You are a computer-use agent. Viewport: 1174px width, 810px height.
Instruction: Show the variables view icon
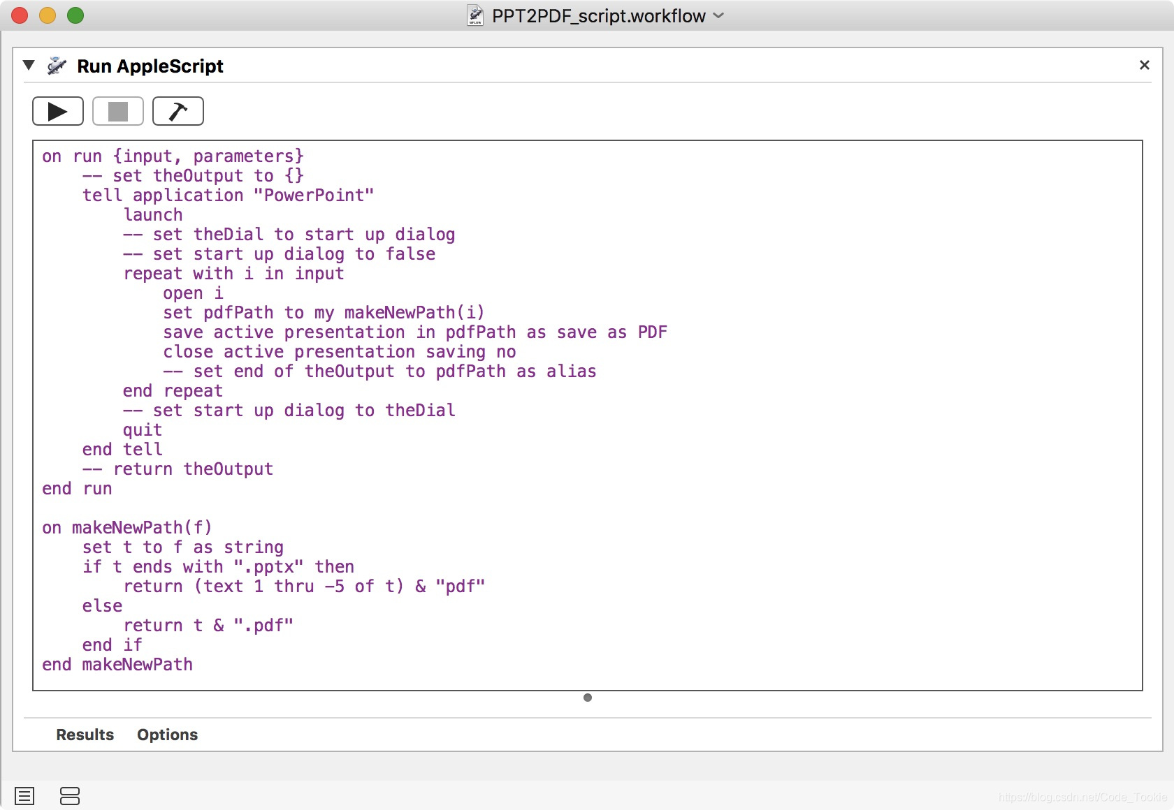point(70,796)
